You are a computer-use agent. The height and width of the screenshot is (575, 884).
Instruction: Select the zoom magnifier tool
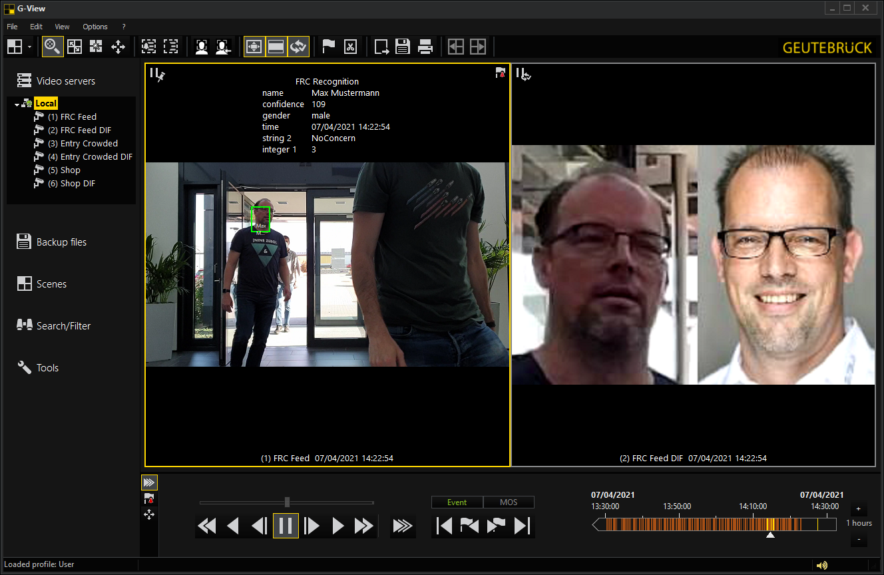pos(53,47)
